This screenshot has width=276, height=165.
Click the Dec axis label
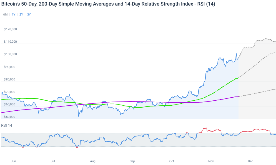[251, 161]
